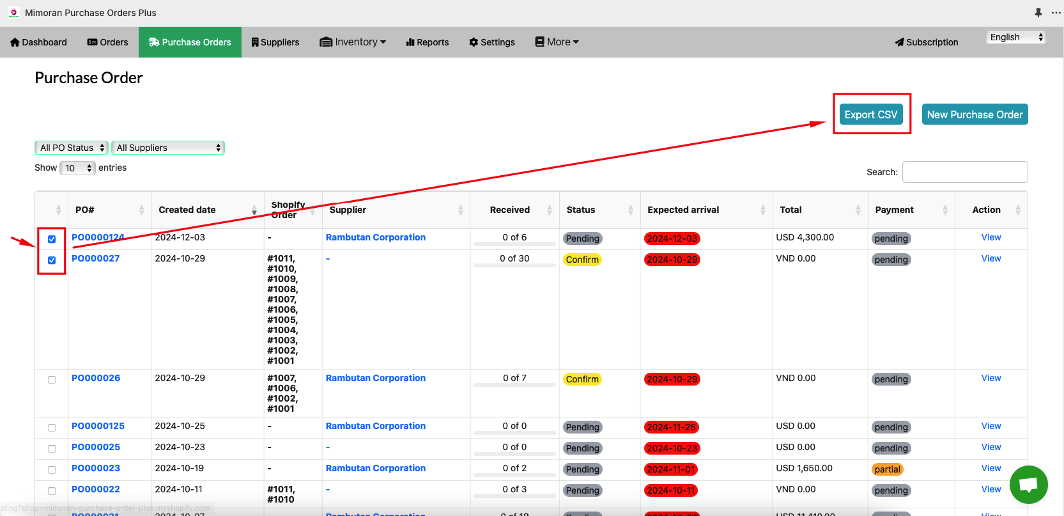The image size is (1064, 516).
Task: Expand the More menu
Action: coord(557,42)
